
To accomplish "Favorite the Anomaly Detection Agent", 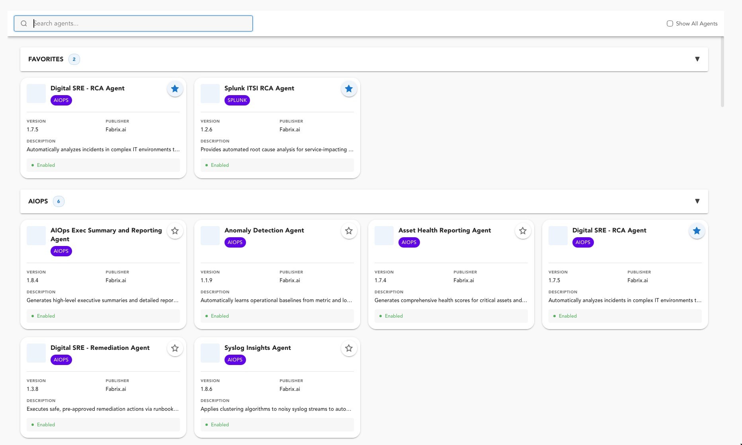I will (x=349, y=230).
